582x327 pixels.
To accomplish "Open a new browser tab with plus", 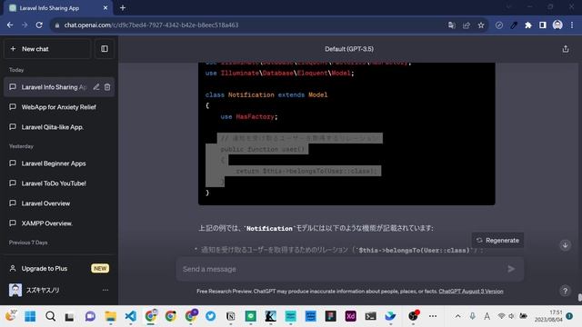I will coord(123,8).
